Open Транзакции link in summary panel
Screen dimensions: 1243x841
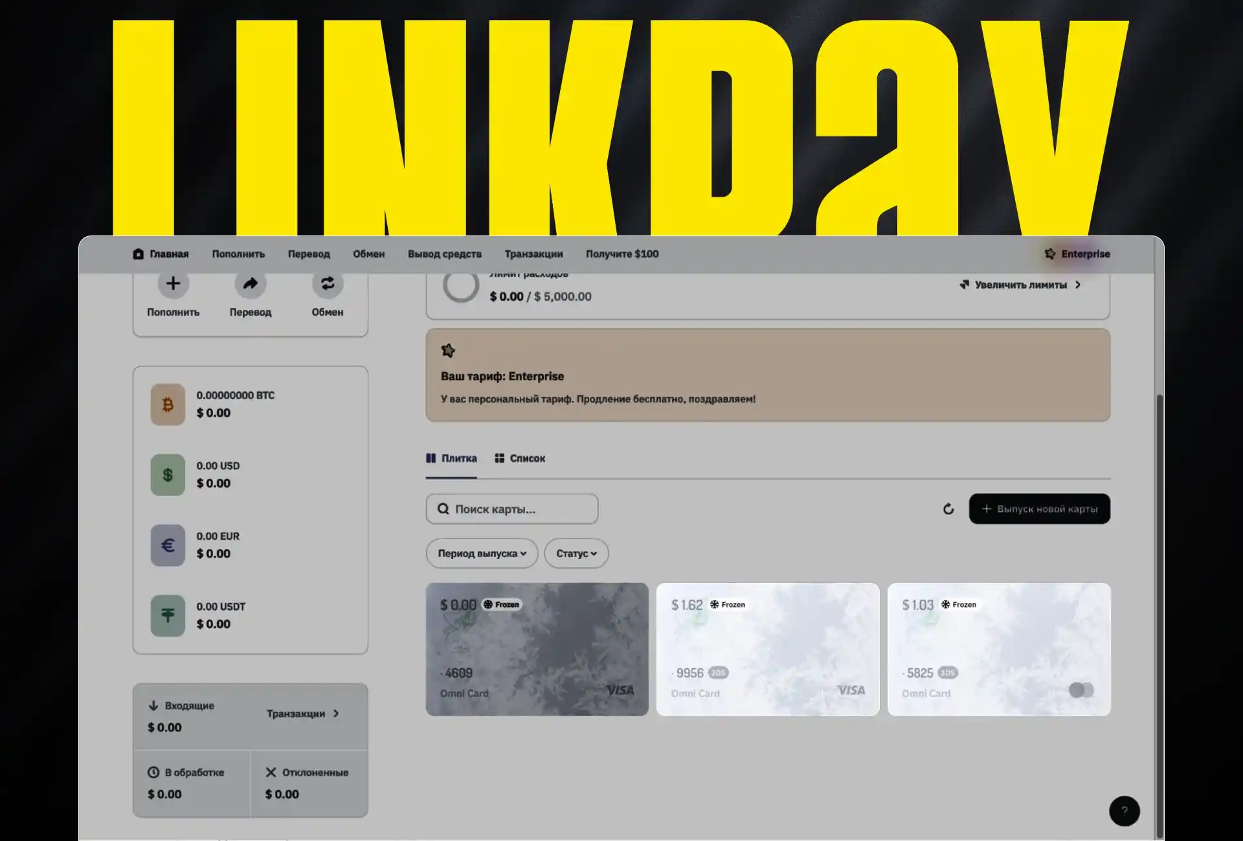tap(296, 714)
